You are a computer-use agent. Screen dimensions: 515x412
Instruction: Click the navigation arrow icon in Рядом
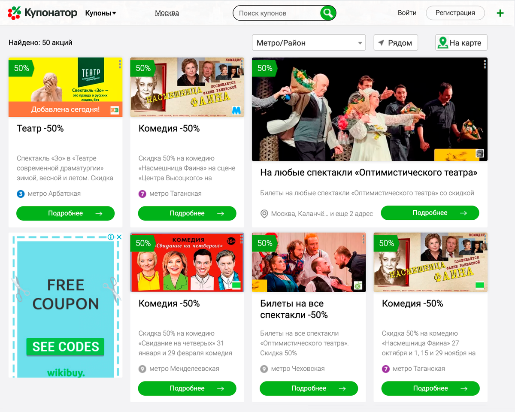(x=381, y=43)
